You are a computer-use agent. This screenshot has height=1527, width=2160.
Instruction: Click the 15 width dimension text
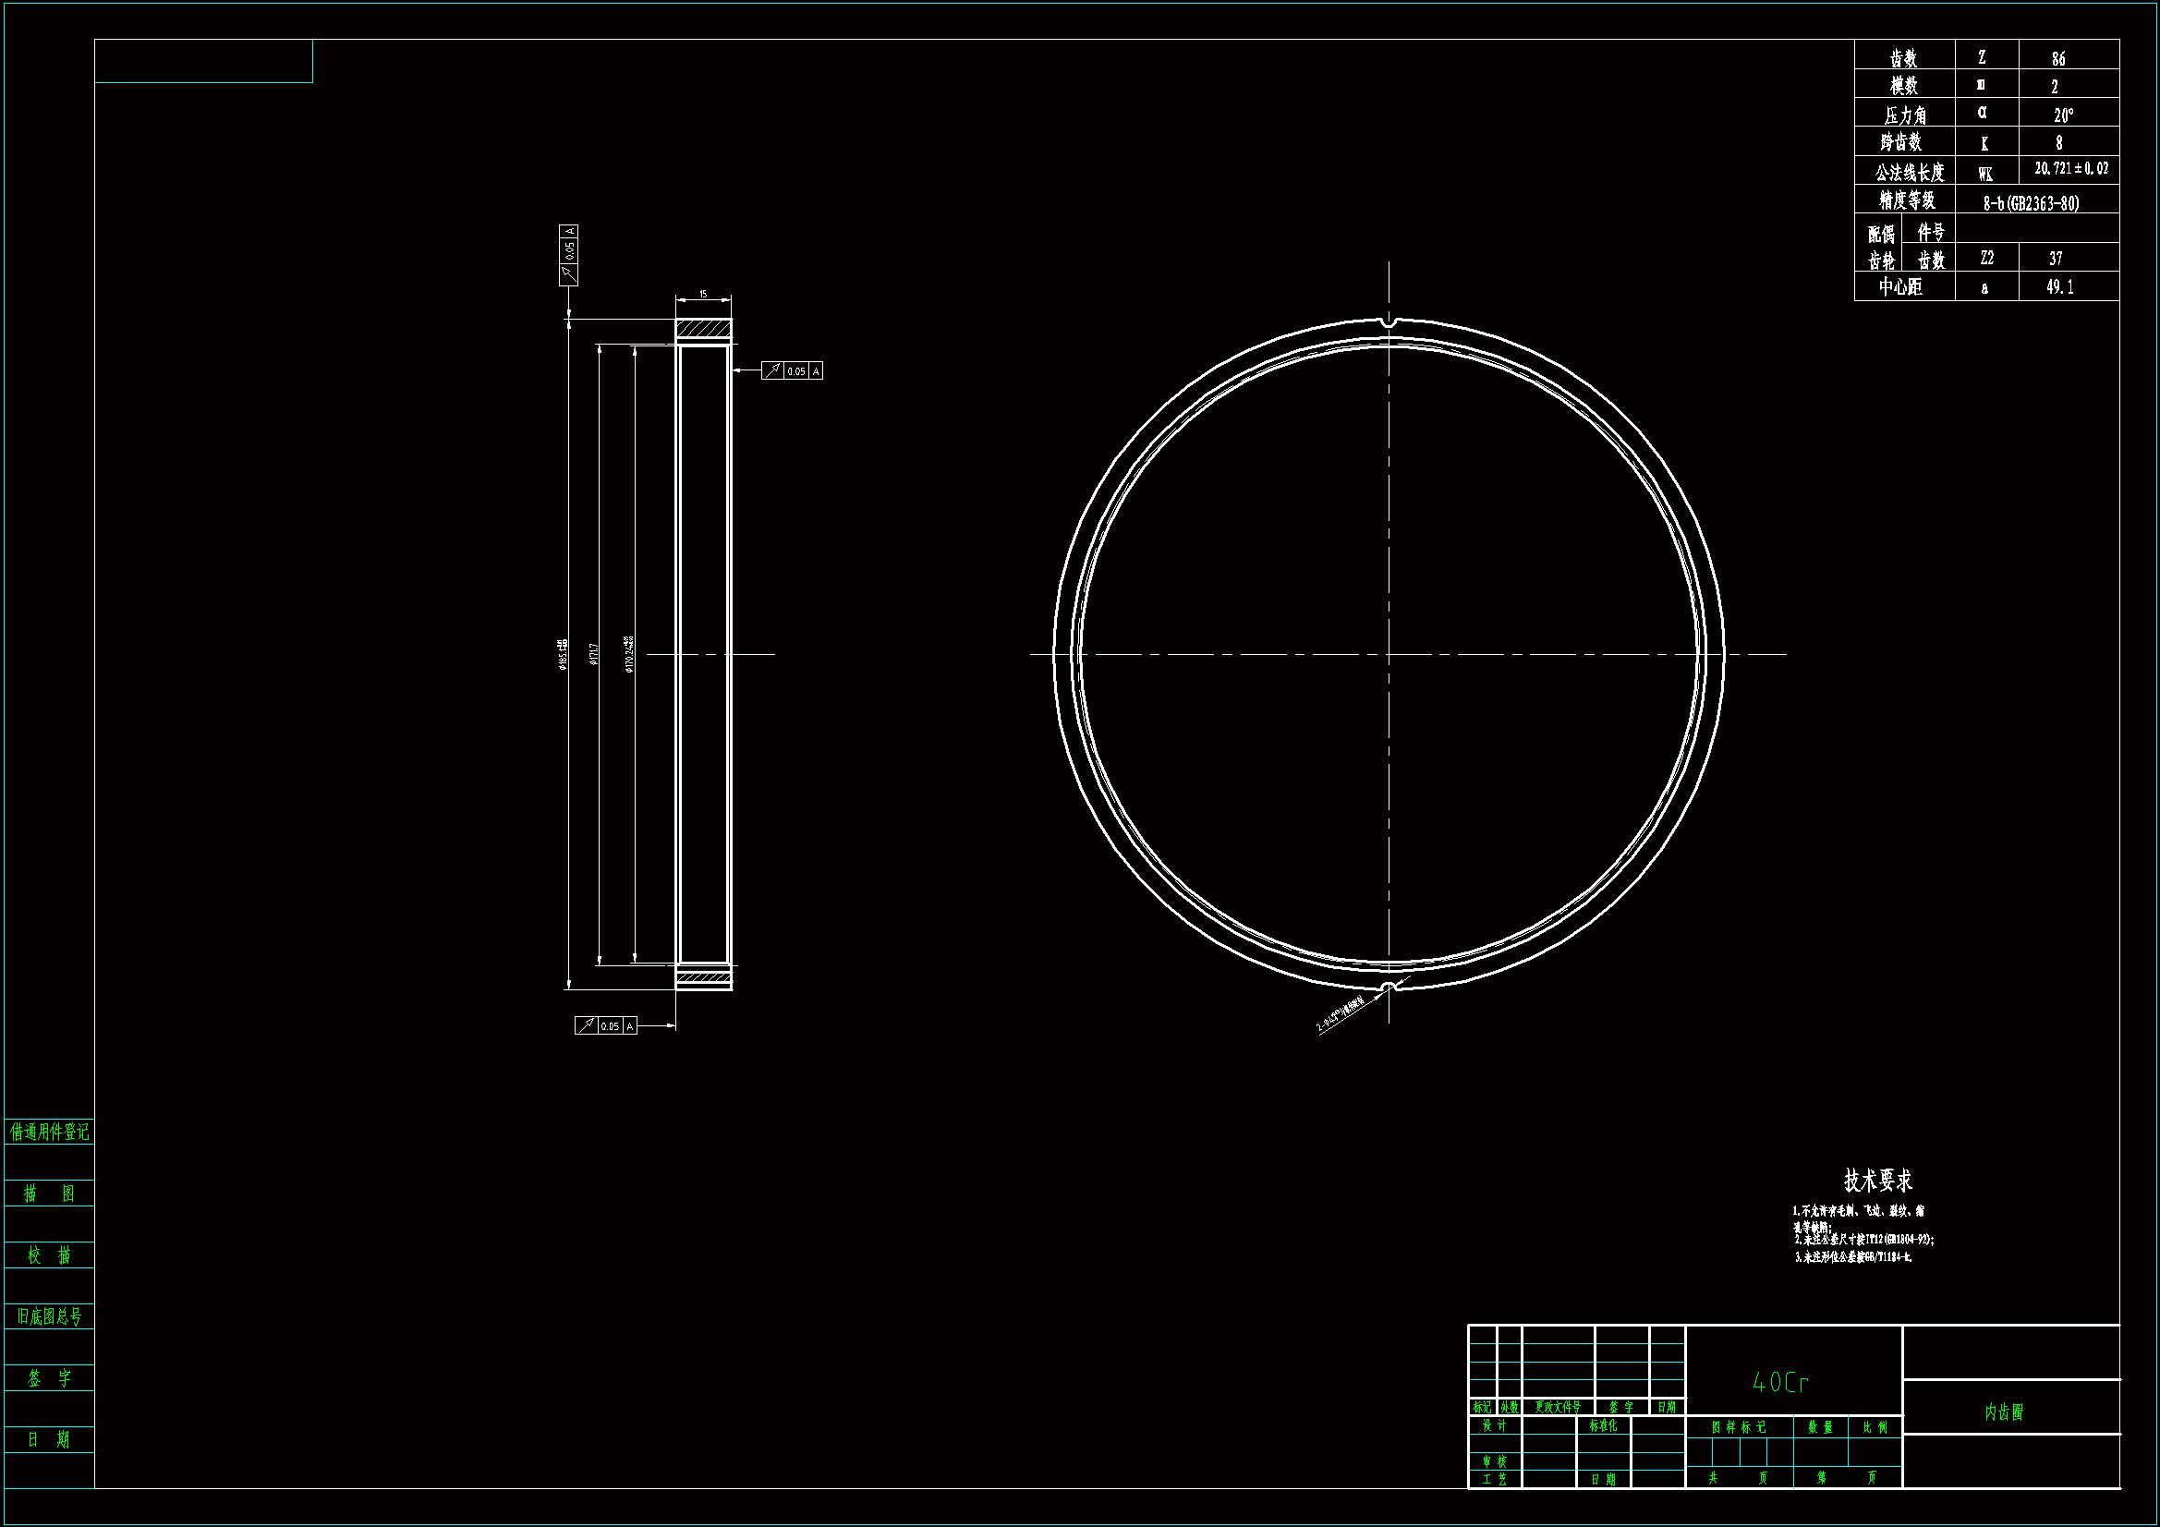click(703, 295)
